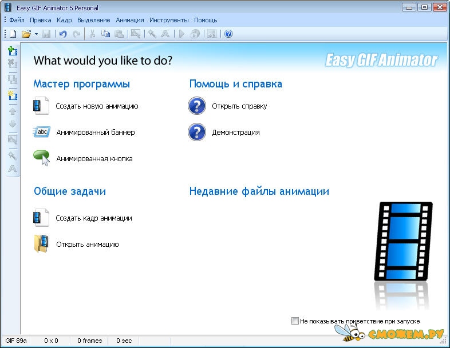Click the Duplicate frames sidebar icon
450x348 pixels.
pos(13,79)
